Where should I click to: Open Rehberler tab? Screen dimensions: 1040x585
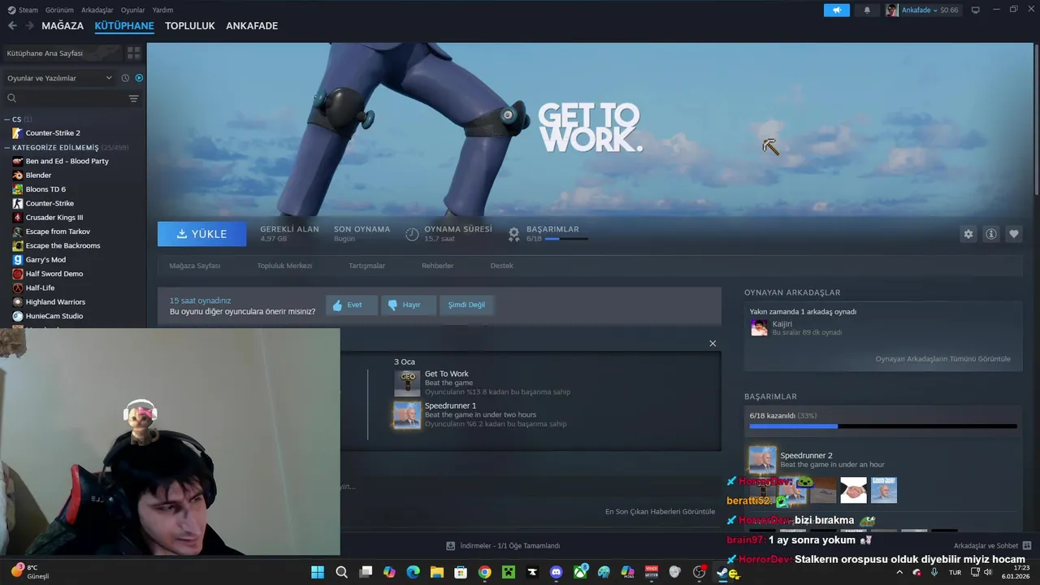click(437, 266)
